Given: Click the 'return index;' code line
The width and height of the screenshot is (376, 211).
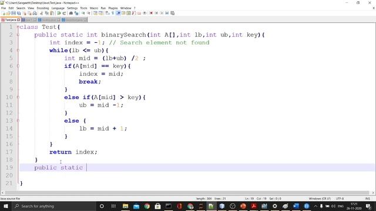Looking at the screenshot, I should tap(73, 152).
